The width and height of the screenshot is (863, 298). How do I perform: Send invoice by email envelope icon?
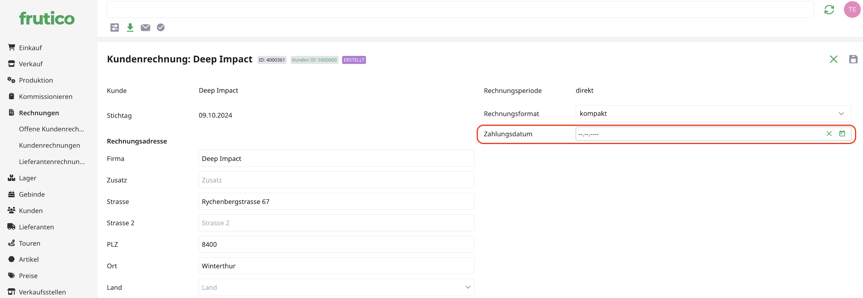[x=145, y=27]
